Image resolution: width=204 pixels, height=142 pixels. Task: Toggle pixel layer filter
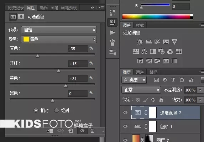pos(156,80)
